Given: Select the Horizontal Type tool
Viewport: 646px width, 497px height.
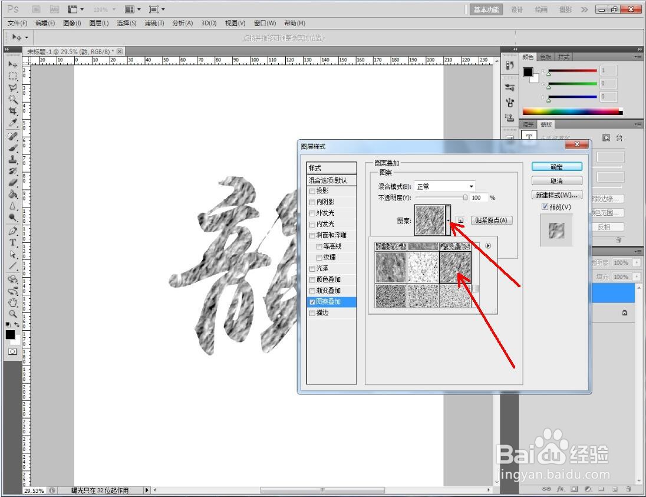Looking at the screenshot, I should (12, 242).
